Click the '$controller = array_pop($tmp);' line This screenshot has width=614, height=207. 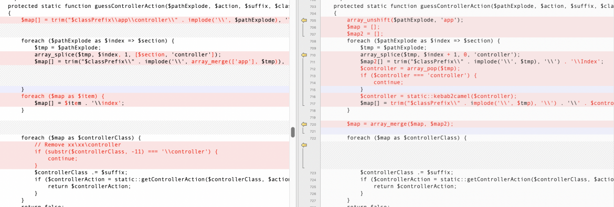[410, 69]
